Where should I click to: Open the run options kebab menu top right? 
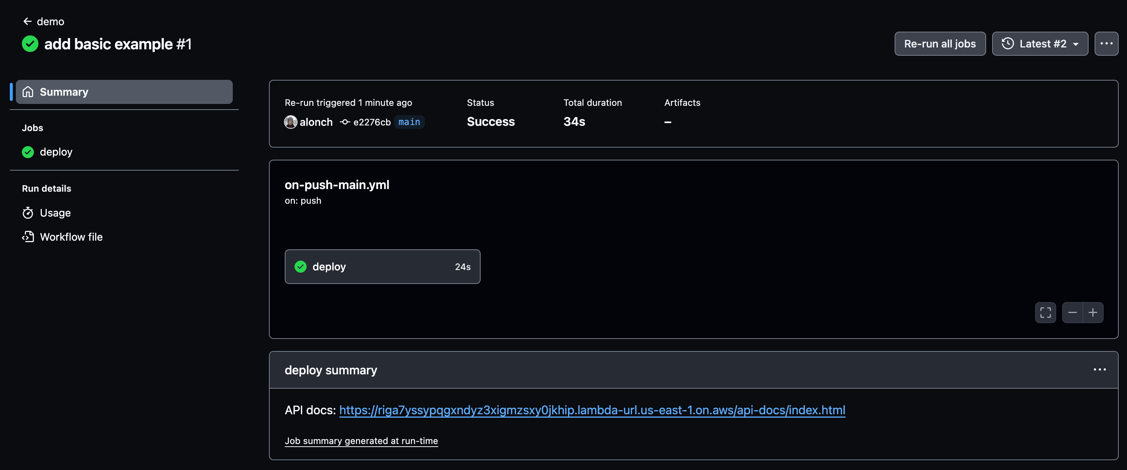point(1106,43)
